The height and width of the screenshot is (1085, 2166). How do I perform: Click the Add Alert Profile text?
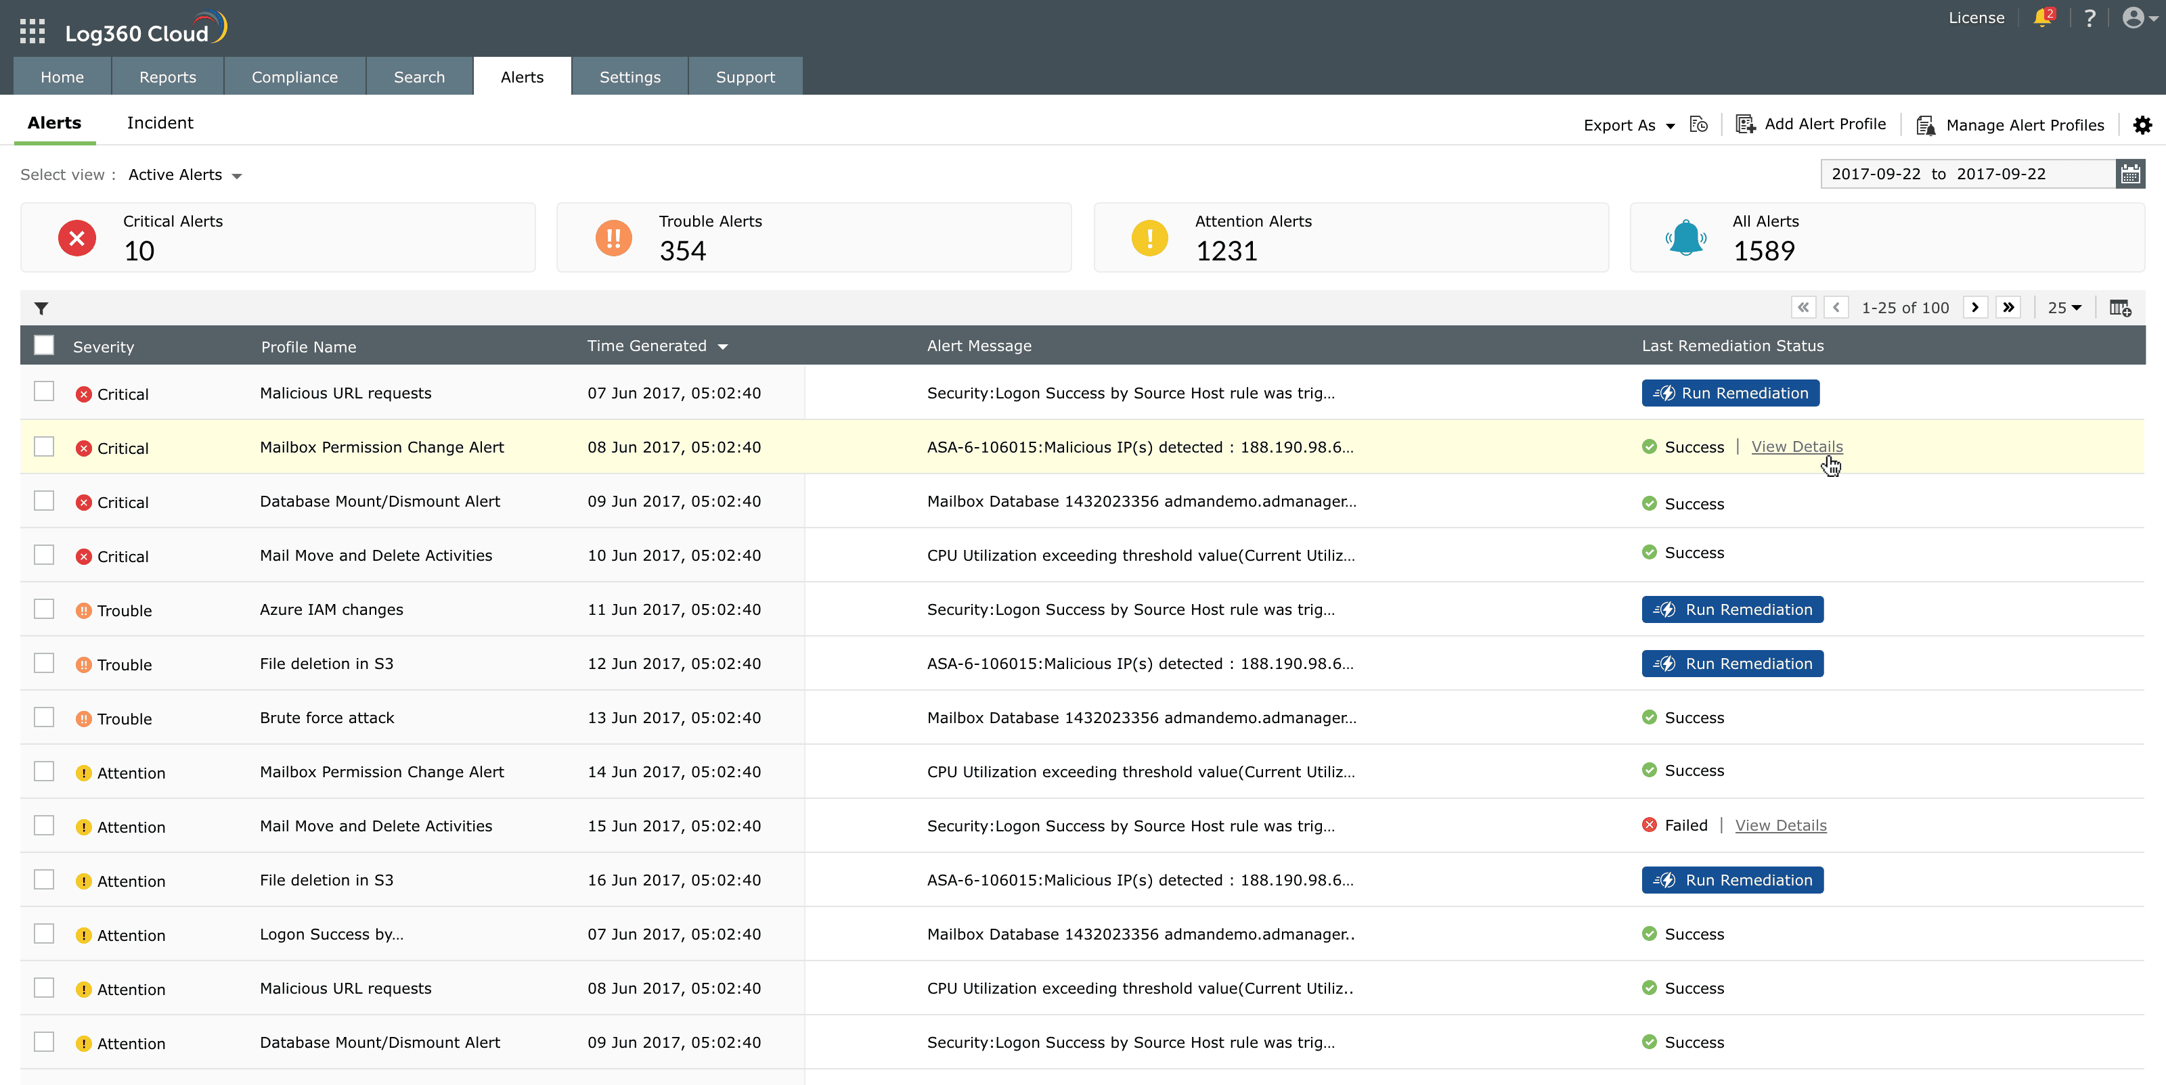(1825, 124)
